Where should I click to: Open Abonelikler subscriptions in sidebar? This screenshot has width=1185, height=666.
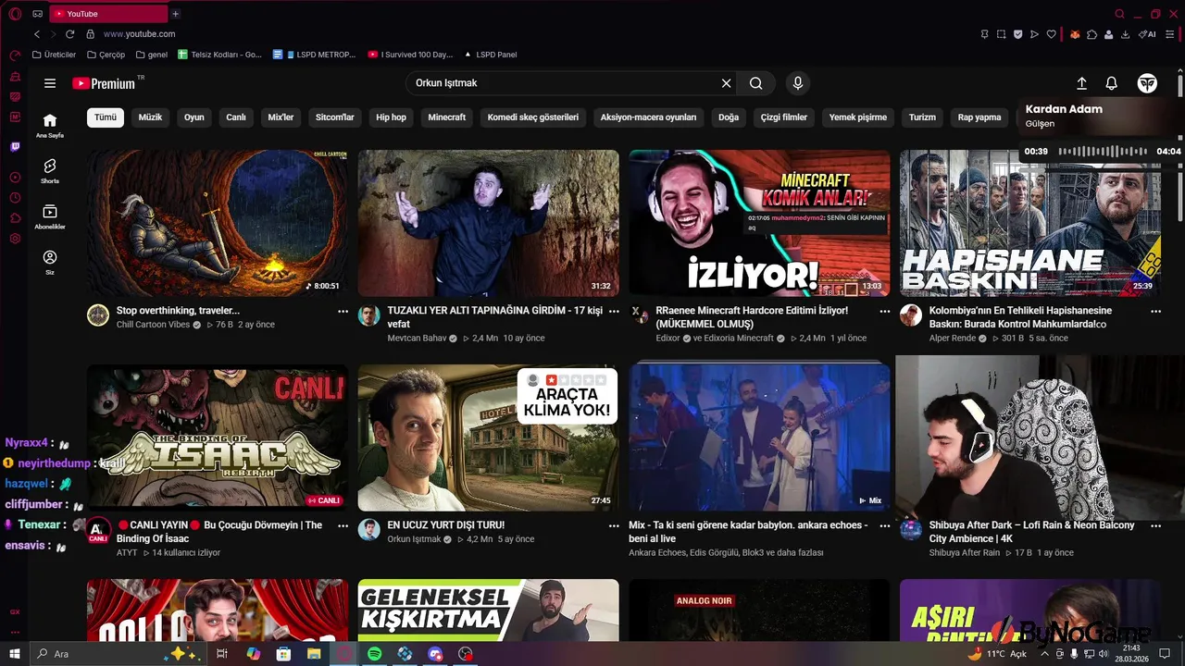point(50,216)
